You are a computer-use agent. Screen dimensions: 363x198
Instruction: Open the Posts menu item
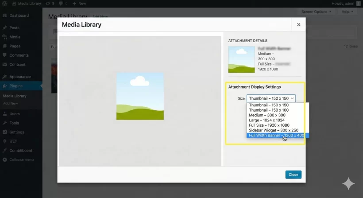click(14, 27)
